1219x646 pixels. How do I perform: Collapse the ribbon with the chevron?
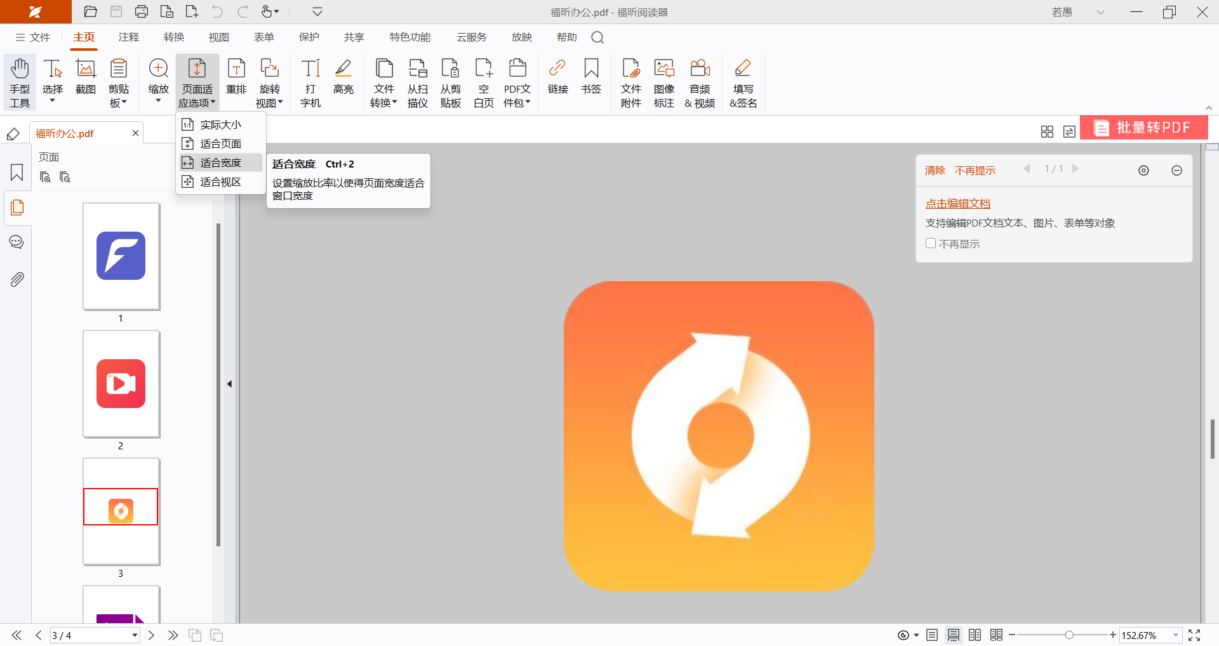click(1209, 108)
